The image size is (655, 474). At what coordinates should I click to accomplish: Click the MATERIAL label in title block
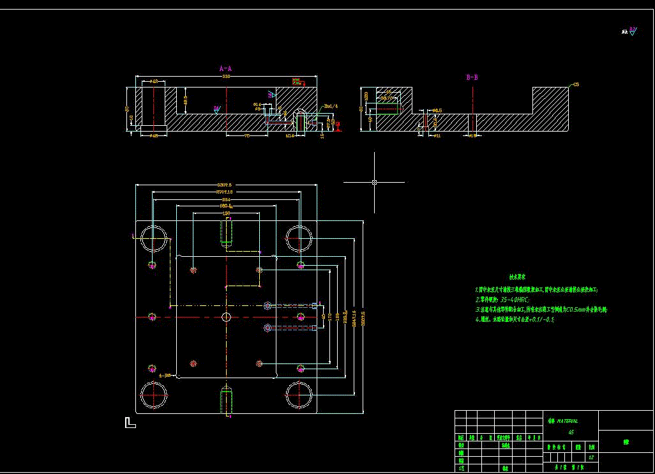click(568, 421)
